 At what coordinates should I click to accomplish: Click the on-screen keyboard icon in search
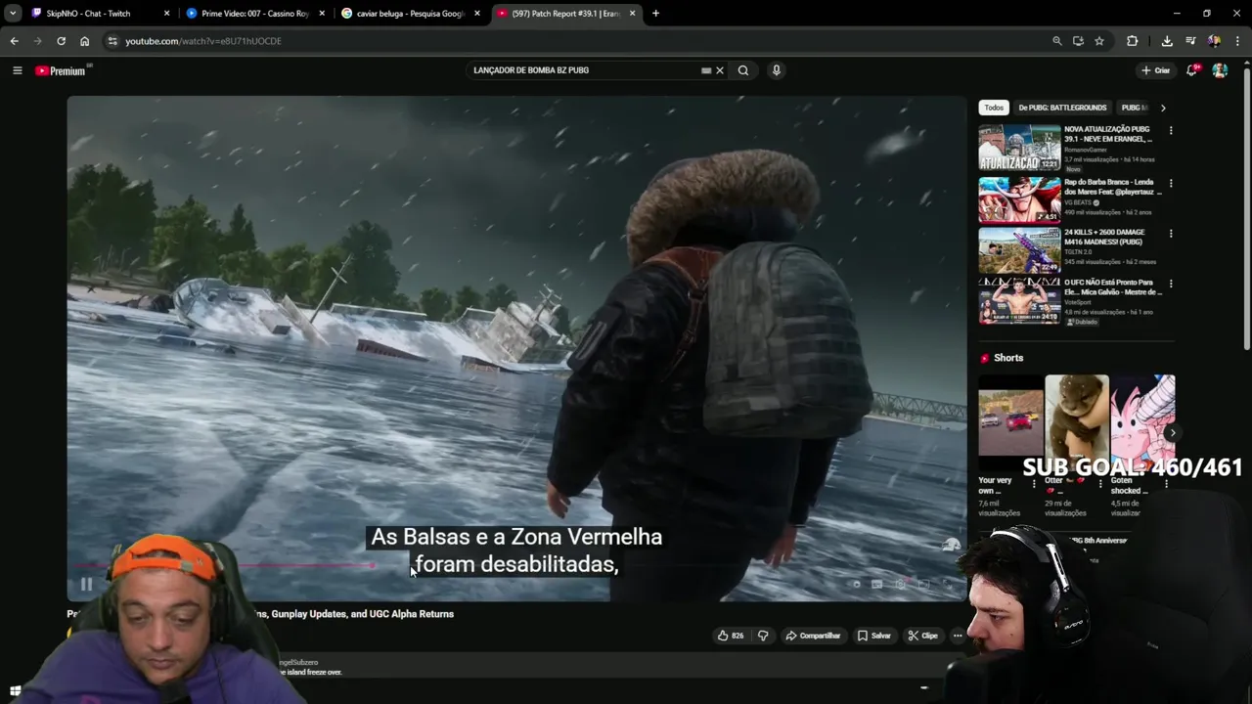point(706,70)
